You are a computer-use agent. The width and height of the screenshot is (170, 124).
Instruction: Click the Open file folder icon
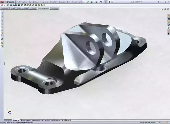(88, 2)
